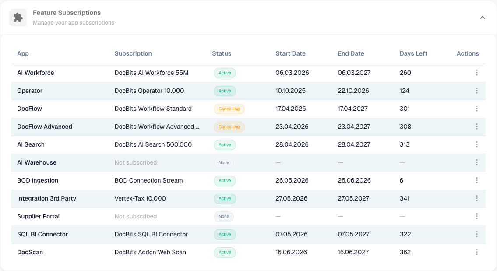The width and height of the screenshot is (497, 271).
Task: Open actions menu for DocScan row
Action: tap(476, 253)
